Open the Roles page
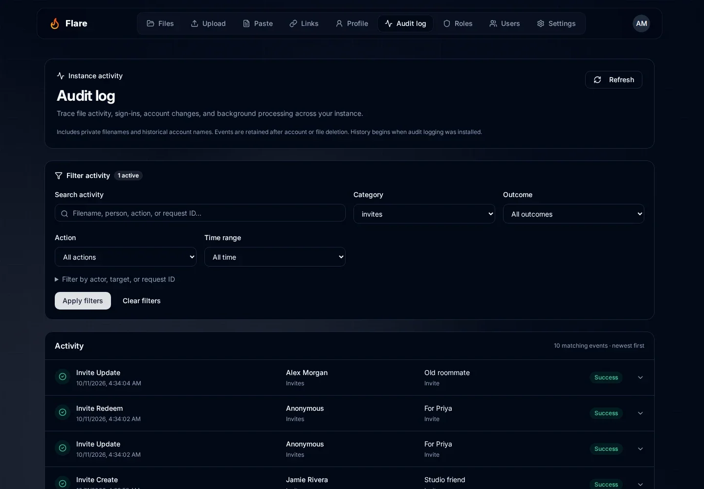Screen dimensions: 704x489 click(x=458, y=23)
